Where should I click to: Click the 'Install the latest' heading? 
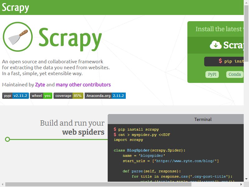(219, 29)
